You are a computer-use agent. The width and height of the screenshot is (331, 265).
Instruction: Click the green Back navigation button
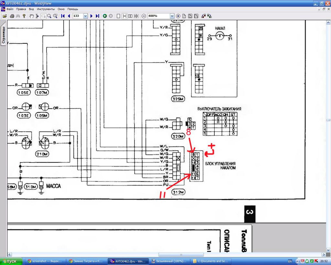(x=105, y=16)
